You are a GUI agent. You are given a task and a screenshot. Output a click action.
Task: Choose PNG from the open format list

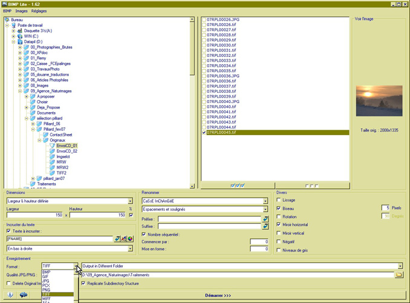click(47, 290)
